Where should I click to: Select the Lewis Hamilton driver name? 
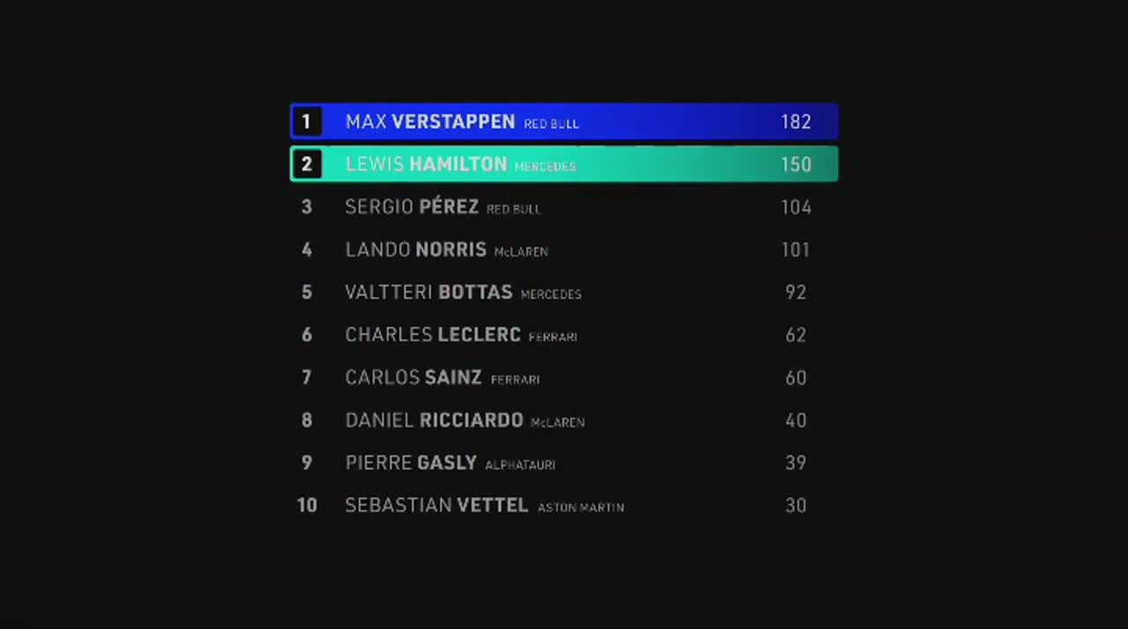(x=426, y=165)
